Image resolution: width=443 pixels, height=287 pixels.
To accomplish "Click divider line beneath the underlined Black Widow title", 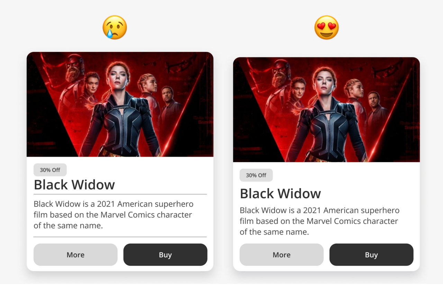I will (x=120, y=194).
